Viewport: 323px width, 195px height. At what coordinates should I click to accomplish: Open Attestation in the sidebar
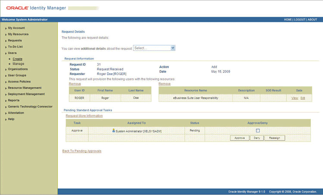pyautogui.click(x=16, y=113)
